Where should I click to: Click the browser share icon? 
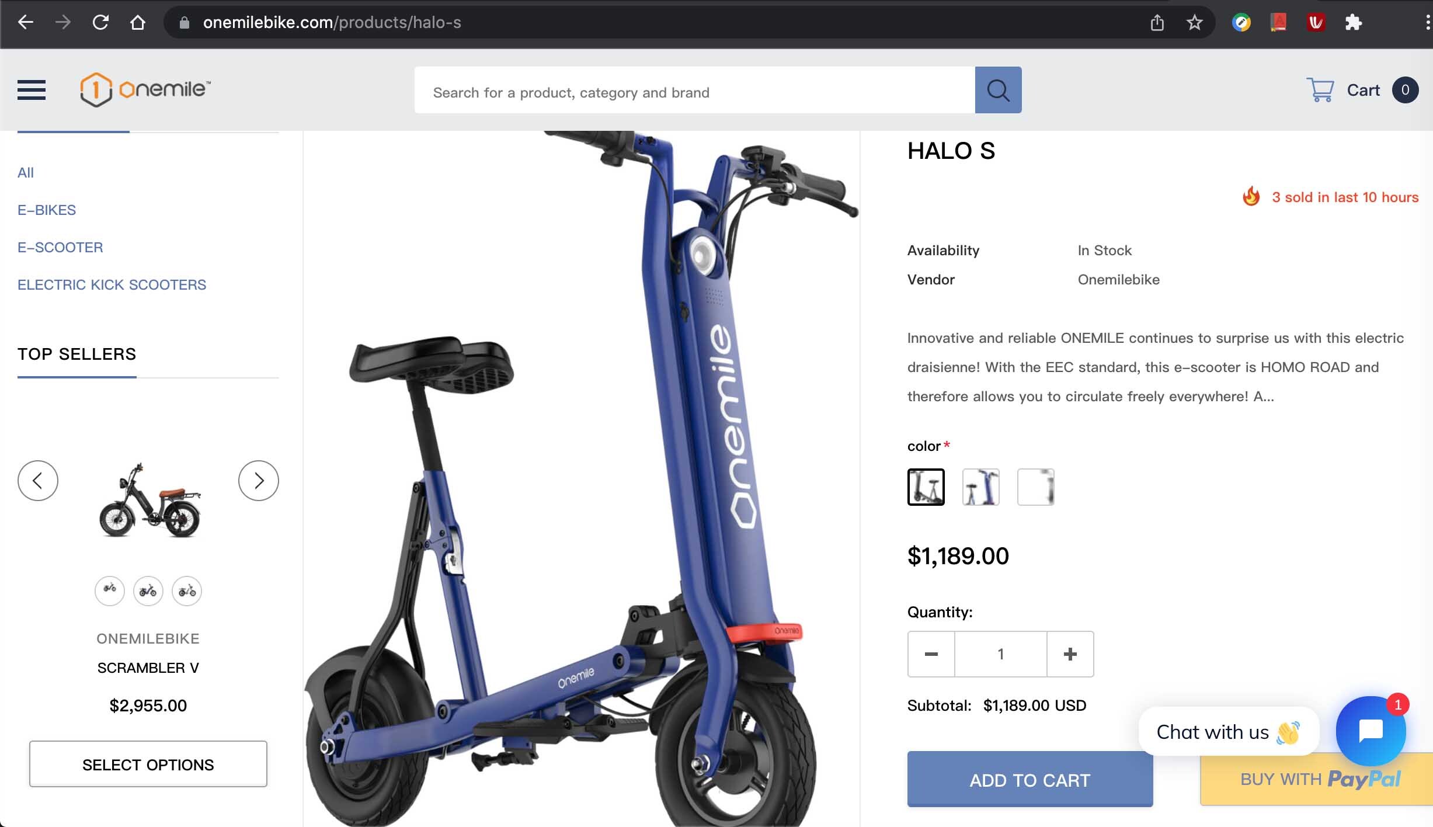pyautogui.click(x=1157, y=22)
